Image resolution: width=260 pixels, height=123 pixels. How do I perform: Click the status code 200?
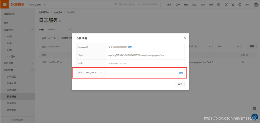(x=242, y=62)
